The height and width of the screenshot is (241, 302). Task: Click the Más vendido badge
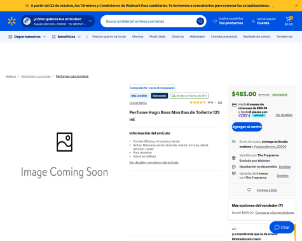pyautogui.click(x=139, y=96)
